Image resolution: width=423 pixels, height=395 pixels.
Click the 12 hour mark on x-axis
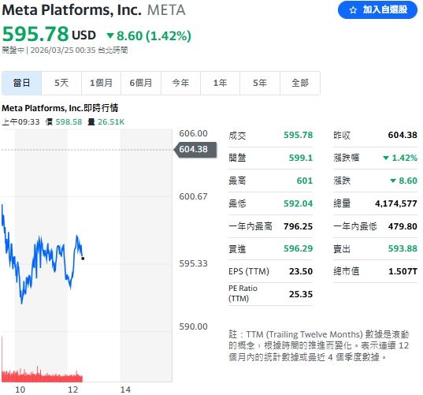click(72, 389)
